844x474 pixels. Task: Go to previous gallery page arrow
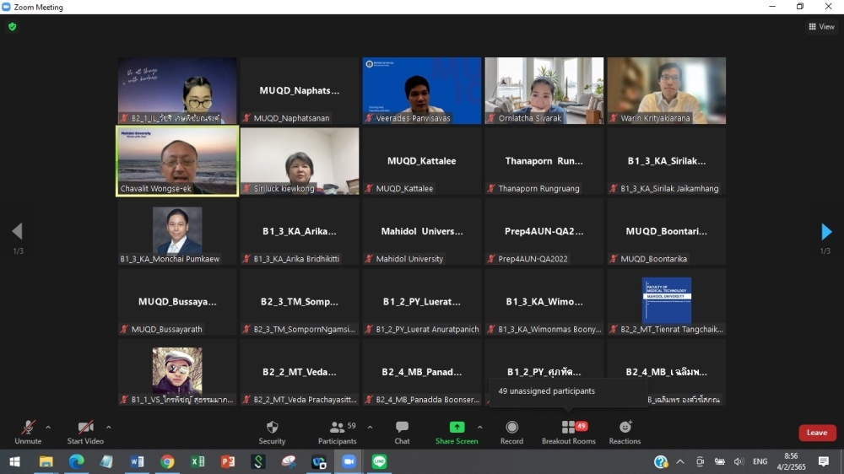coord(17,232)
